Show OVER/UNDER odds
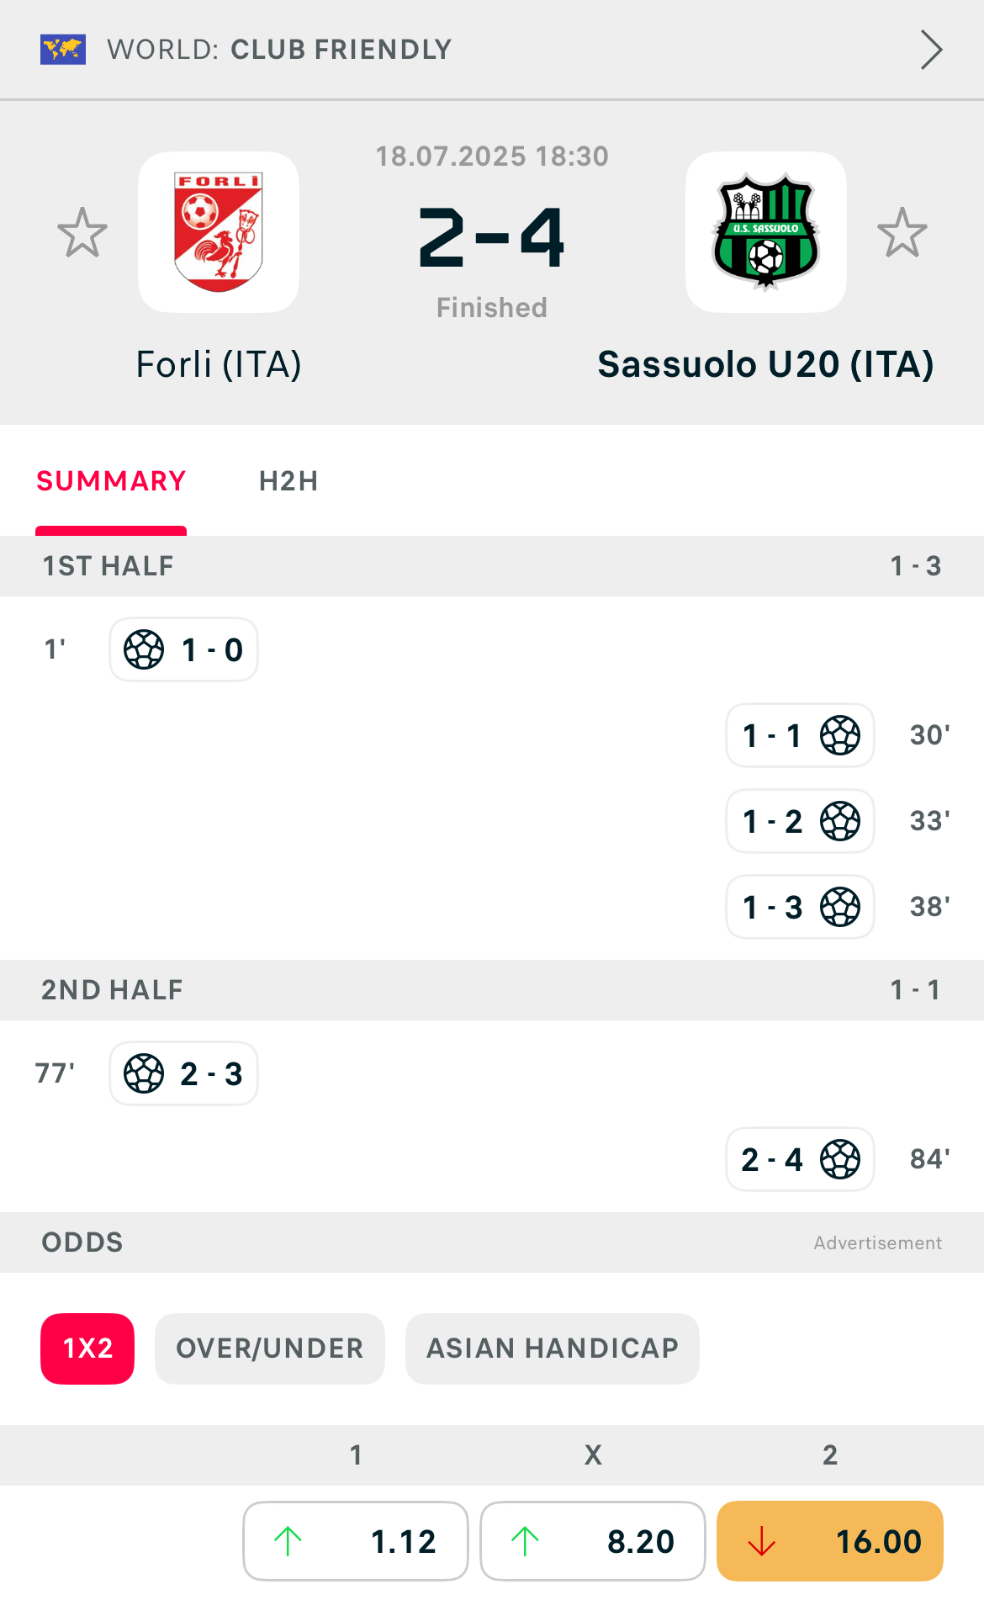 [269, 1348]
